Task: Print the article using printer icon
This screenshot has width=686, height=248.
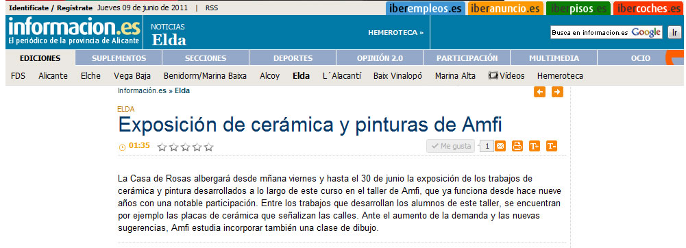Action: click(517, 146)
